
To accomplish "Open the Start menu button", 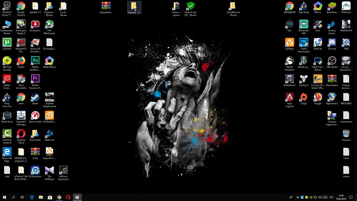I will tap(4, 197).
